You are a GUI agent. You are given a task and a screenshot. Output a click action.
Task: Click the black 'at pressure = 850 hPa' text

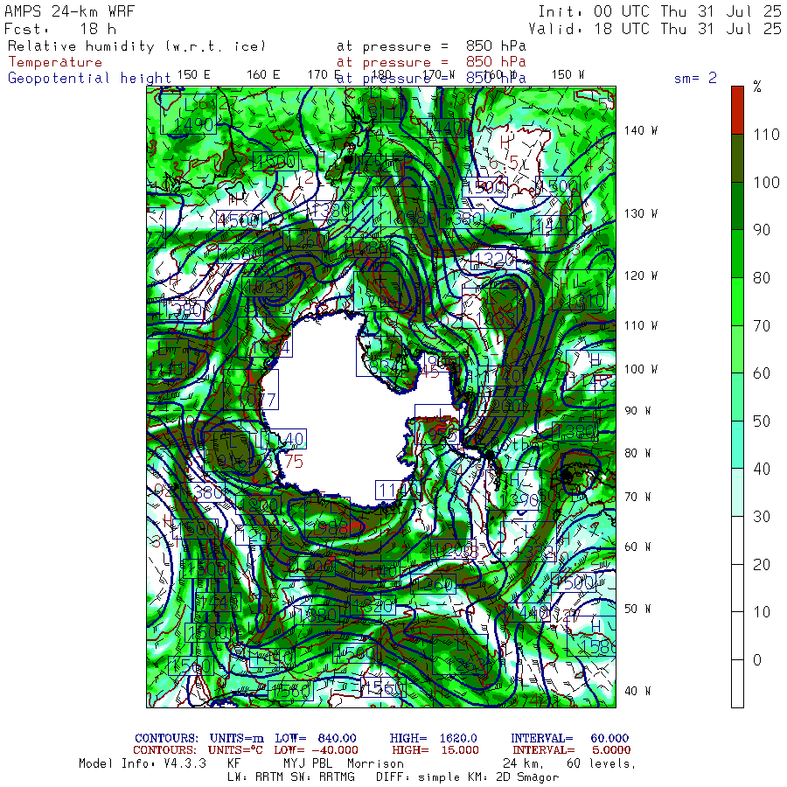coord(431,46)
